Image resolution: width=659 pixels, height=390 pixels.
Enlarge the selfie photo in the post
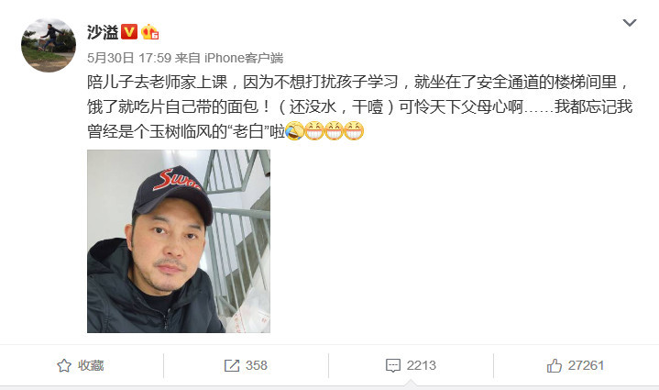click(x=179, y=241)
